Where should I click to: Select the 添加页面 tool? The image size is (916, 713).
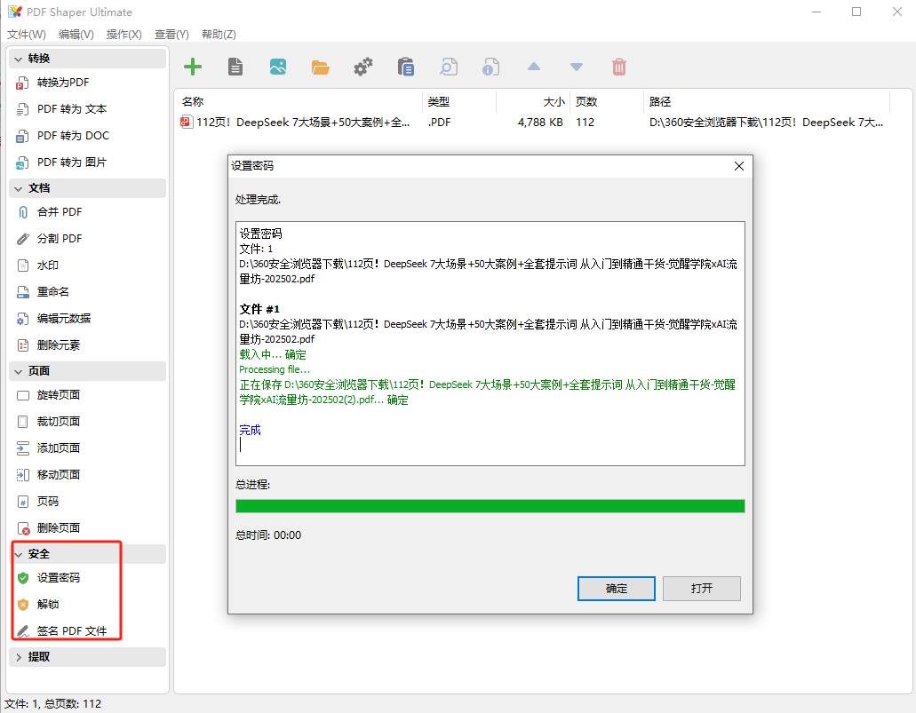click(x=59, y=448)
